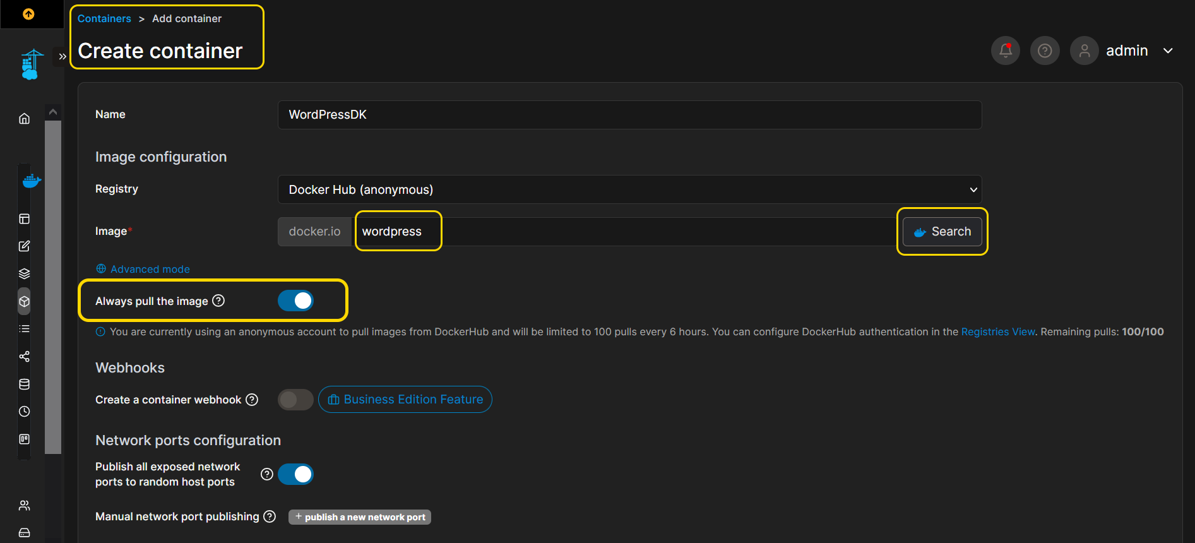Open Events clock icon in sidebar
Screen dimensions: 1195x543
pos(24,412)
